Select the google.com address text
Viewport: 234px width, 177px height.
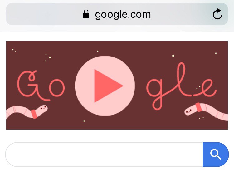point(123,15)
